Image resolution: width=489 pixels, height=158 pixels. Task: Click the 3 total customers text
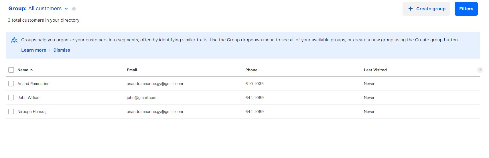[44, 20]
